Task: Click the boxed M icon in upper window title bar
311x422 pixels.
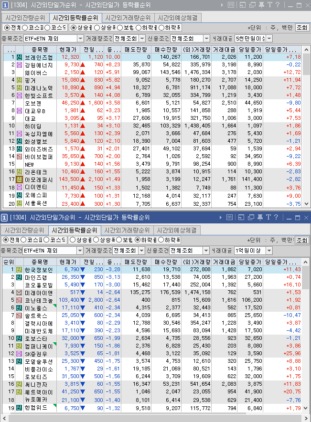Action: 231,5
